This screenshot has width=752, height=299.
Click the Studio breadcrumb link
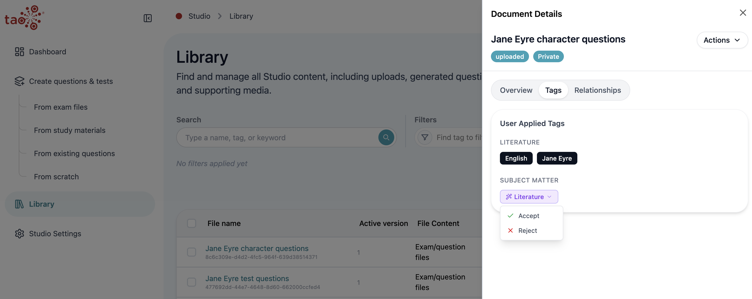pos(199,16)
